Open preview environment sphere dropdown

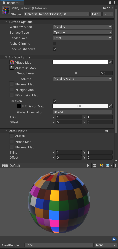[109, 165]
